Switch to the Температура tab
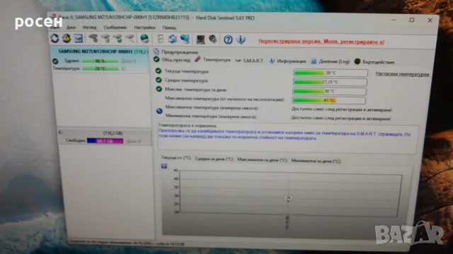This screenshot has width=453, height=254. pyautogui.click(x=213, y=60)
